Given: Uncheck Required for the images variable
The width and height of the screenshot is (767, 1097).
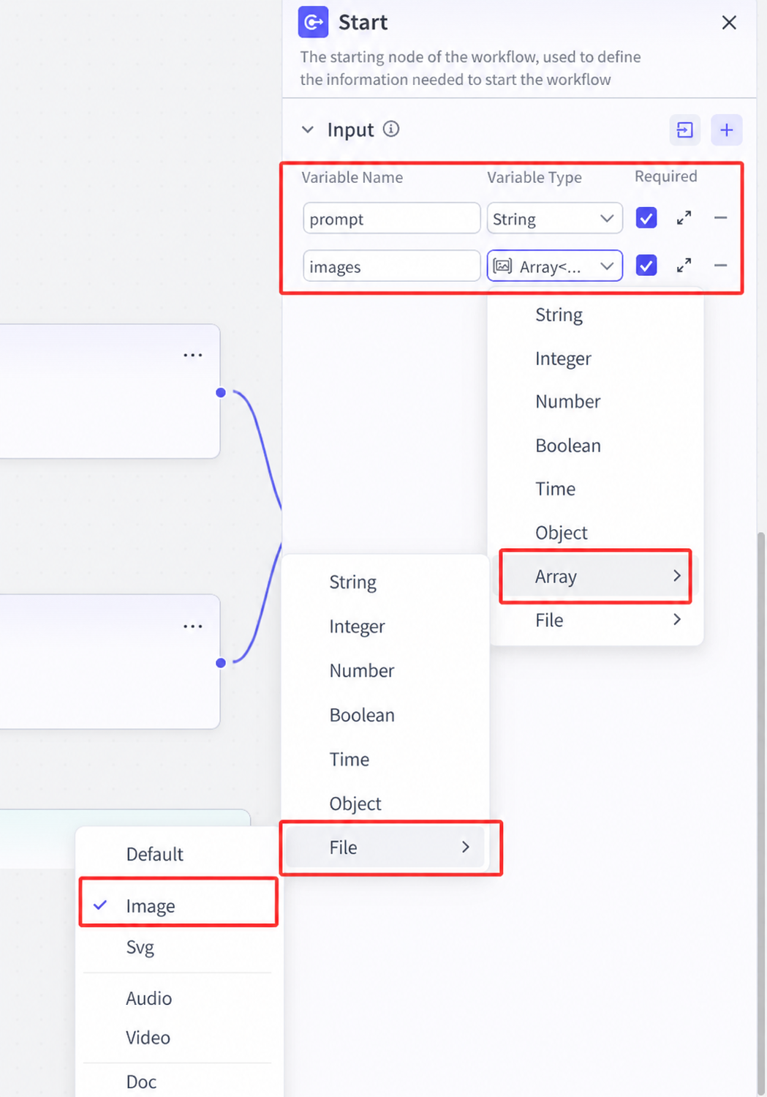Looking at the screenshot, I should (646, 266).
